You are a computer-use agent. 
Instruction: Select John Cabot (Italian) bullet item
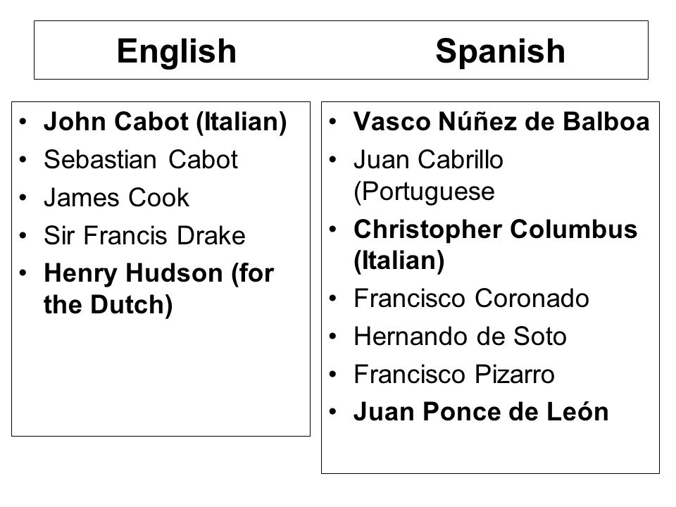tap(165, 122)
